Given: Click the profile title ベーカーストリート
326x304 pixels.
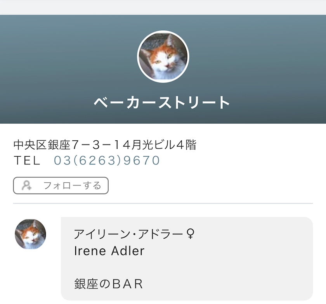Looking at the screenshot, I should 162,103.
